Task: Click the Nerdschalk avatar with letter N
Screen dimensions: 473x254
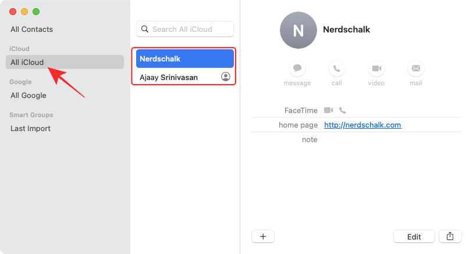Action: point(298,30)
